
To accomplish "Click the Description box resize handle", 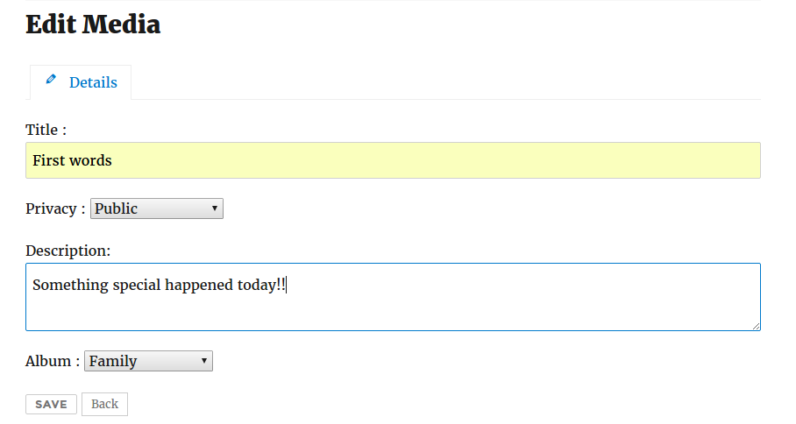I will (x=756, y=326).
